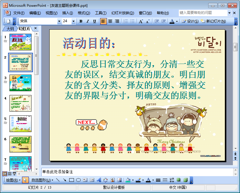Create a new blank presentation icon

pyautogui.click(x=8, y=21)
